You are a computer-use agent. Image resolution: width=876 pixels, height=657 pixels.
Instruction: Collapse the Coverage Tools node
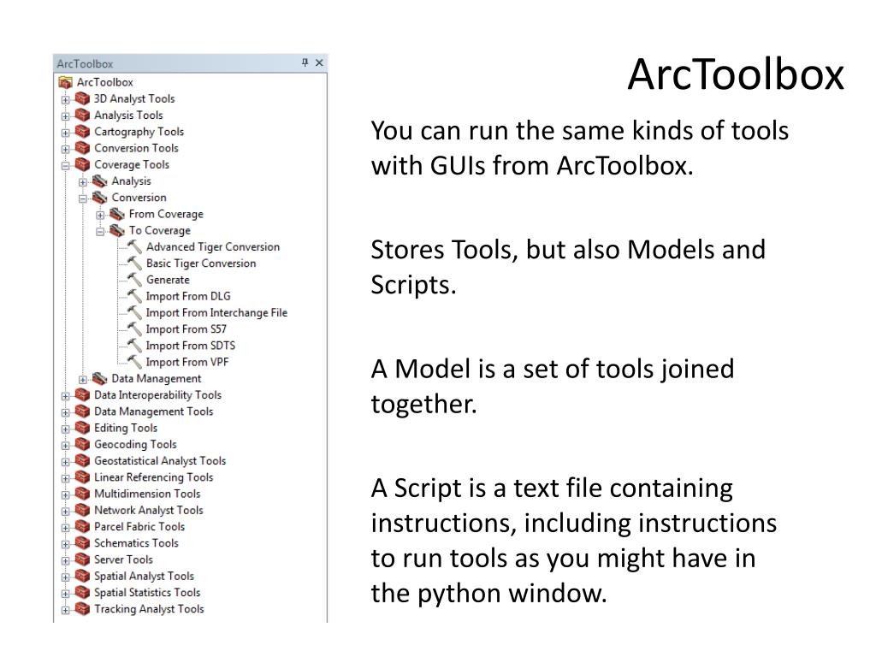tap(65, 166)
